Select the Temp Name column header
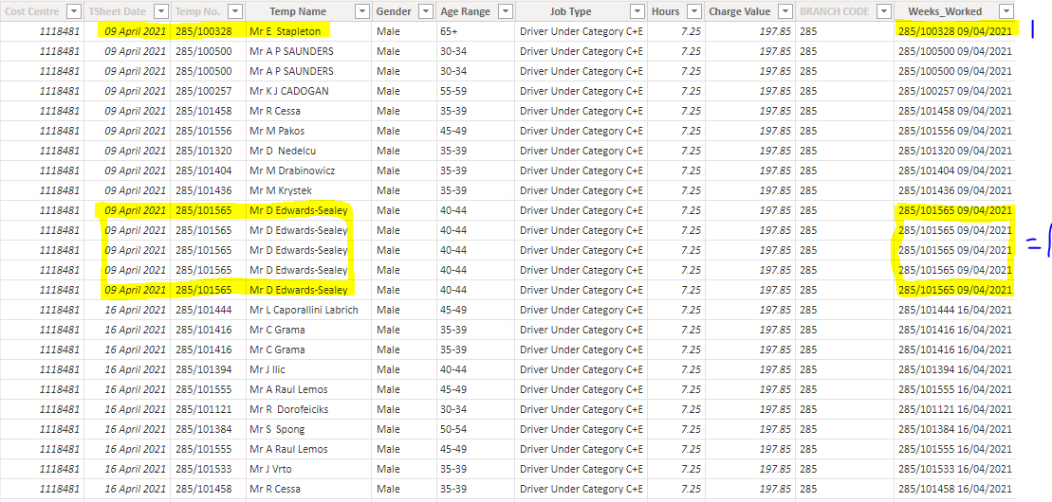Image resolution: width=1052 pixels, height=502 pixels. pyautogui.click(x=298, y=11)
